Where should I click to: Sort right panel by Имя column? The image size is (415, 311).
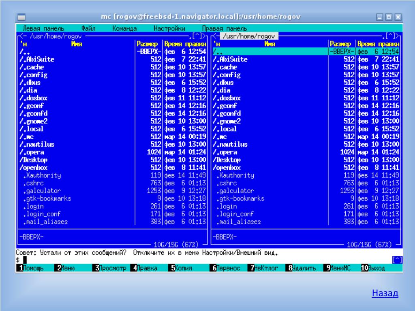pos(270,44)
